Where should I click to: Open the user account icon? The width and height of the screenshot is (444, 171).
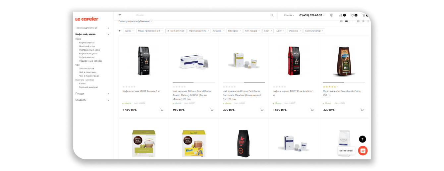tap(331, 15)
